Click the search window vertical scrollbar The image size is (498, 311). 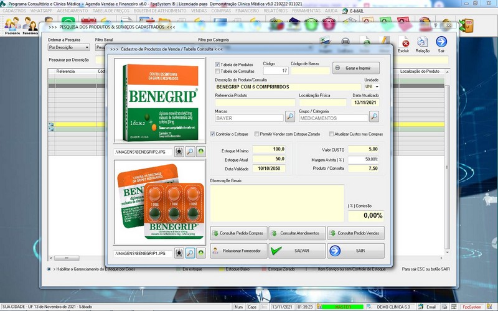tap(447, 162)
